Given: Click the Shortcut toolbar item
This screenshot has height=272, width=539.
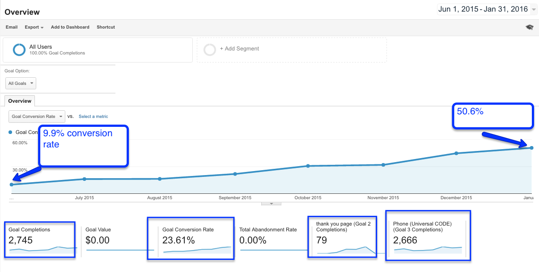Looking at the screenshot, I should tap(106, 27).
